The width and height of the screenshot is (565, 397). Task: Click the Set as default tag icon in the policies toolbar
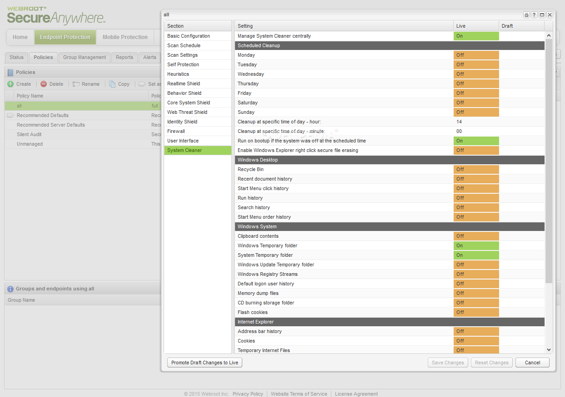tap(142, 84)
